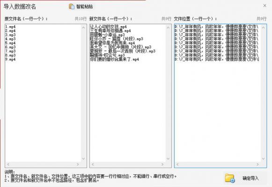Viewport: 272px width, 187px height.
Task: Click the line 6.mp3 in 原文件名
Action: pyautogui.click(x=10, y=47)
